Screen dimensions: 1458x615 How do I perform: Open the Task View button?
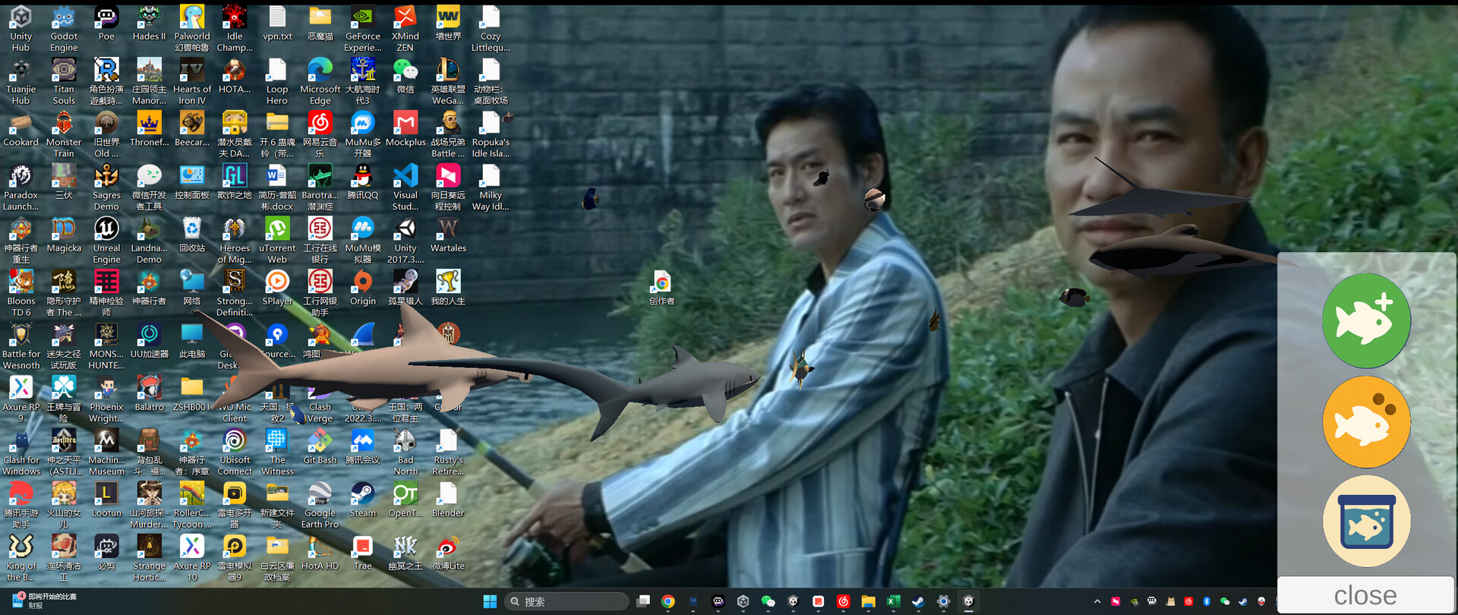(643, 601)
